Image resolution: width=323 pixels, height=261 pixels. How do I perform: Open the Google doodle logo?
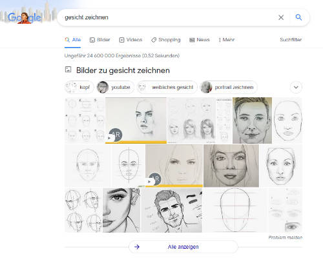[x=25, y=17]
